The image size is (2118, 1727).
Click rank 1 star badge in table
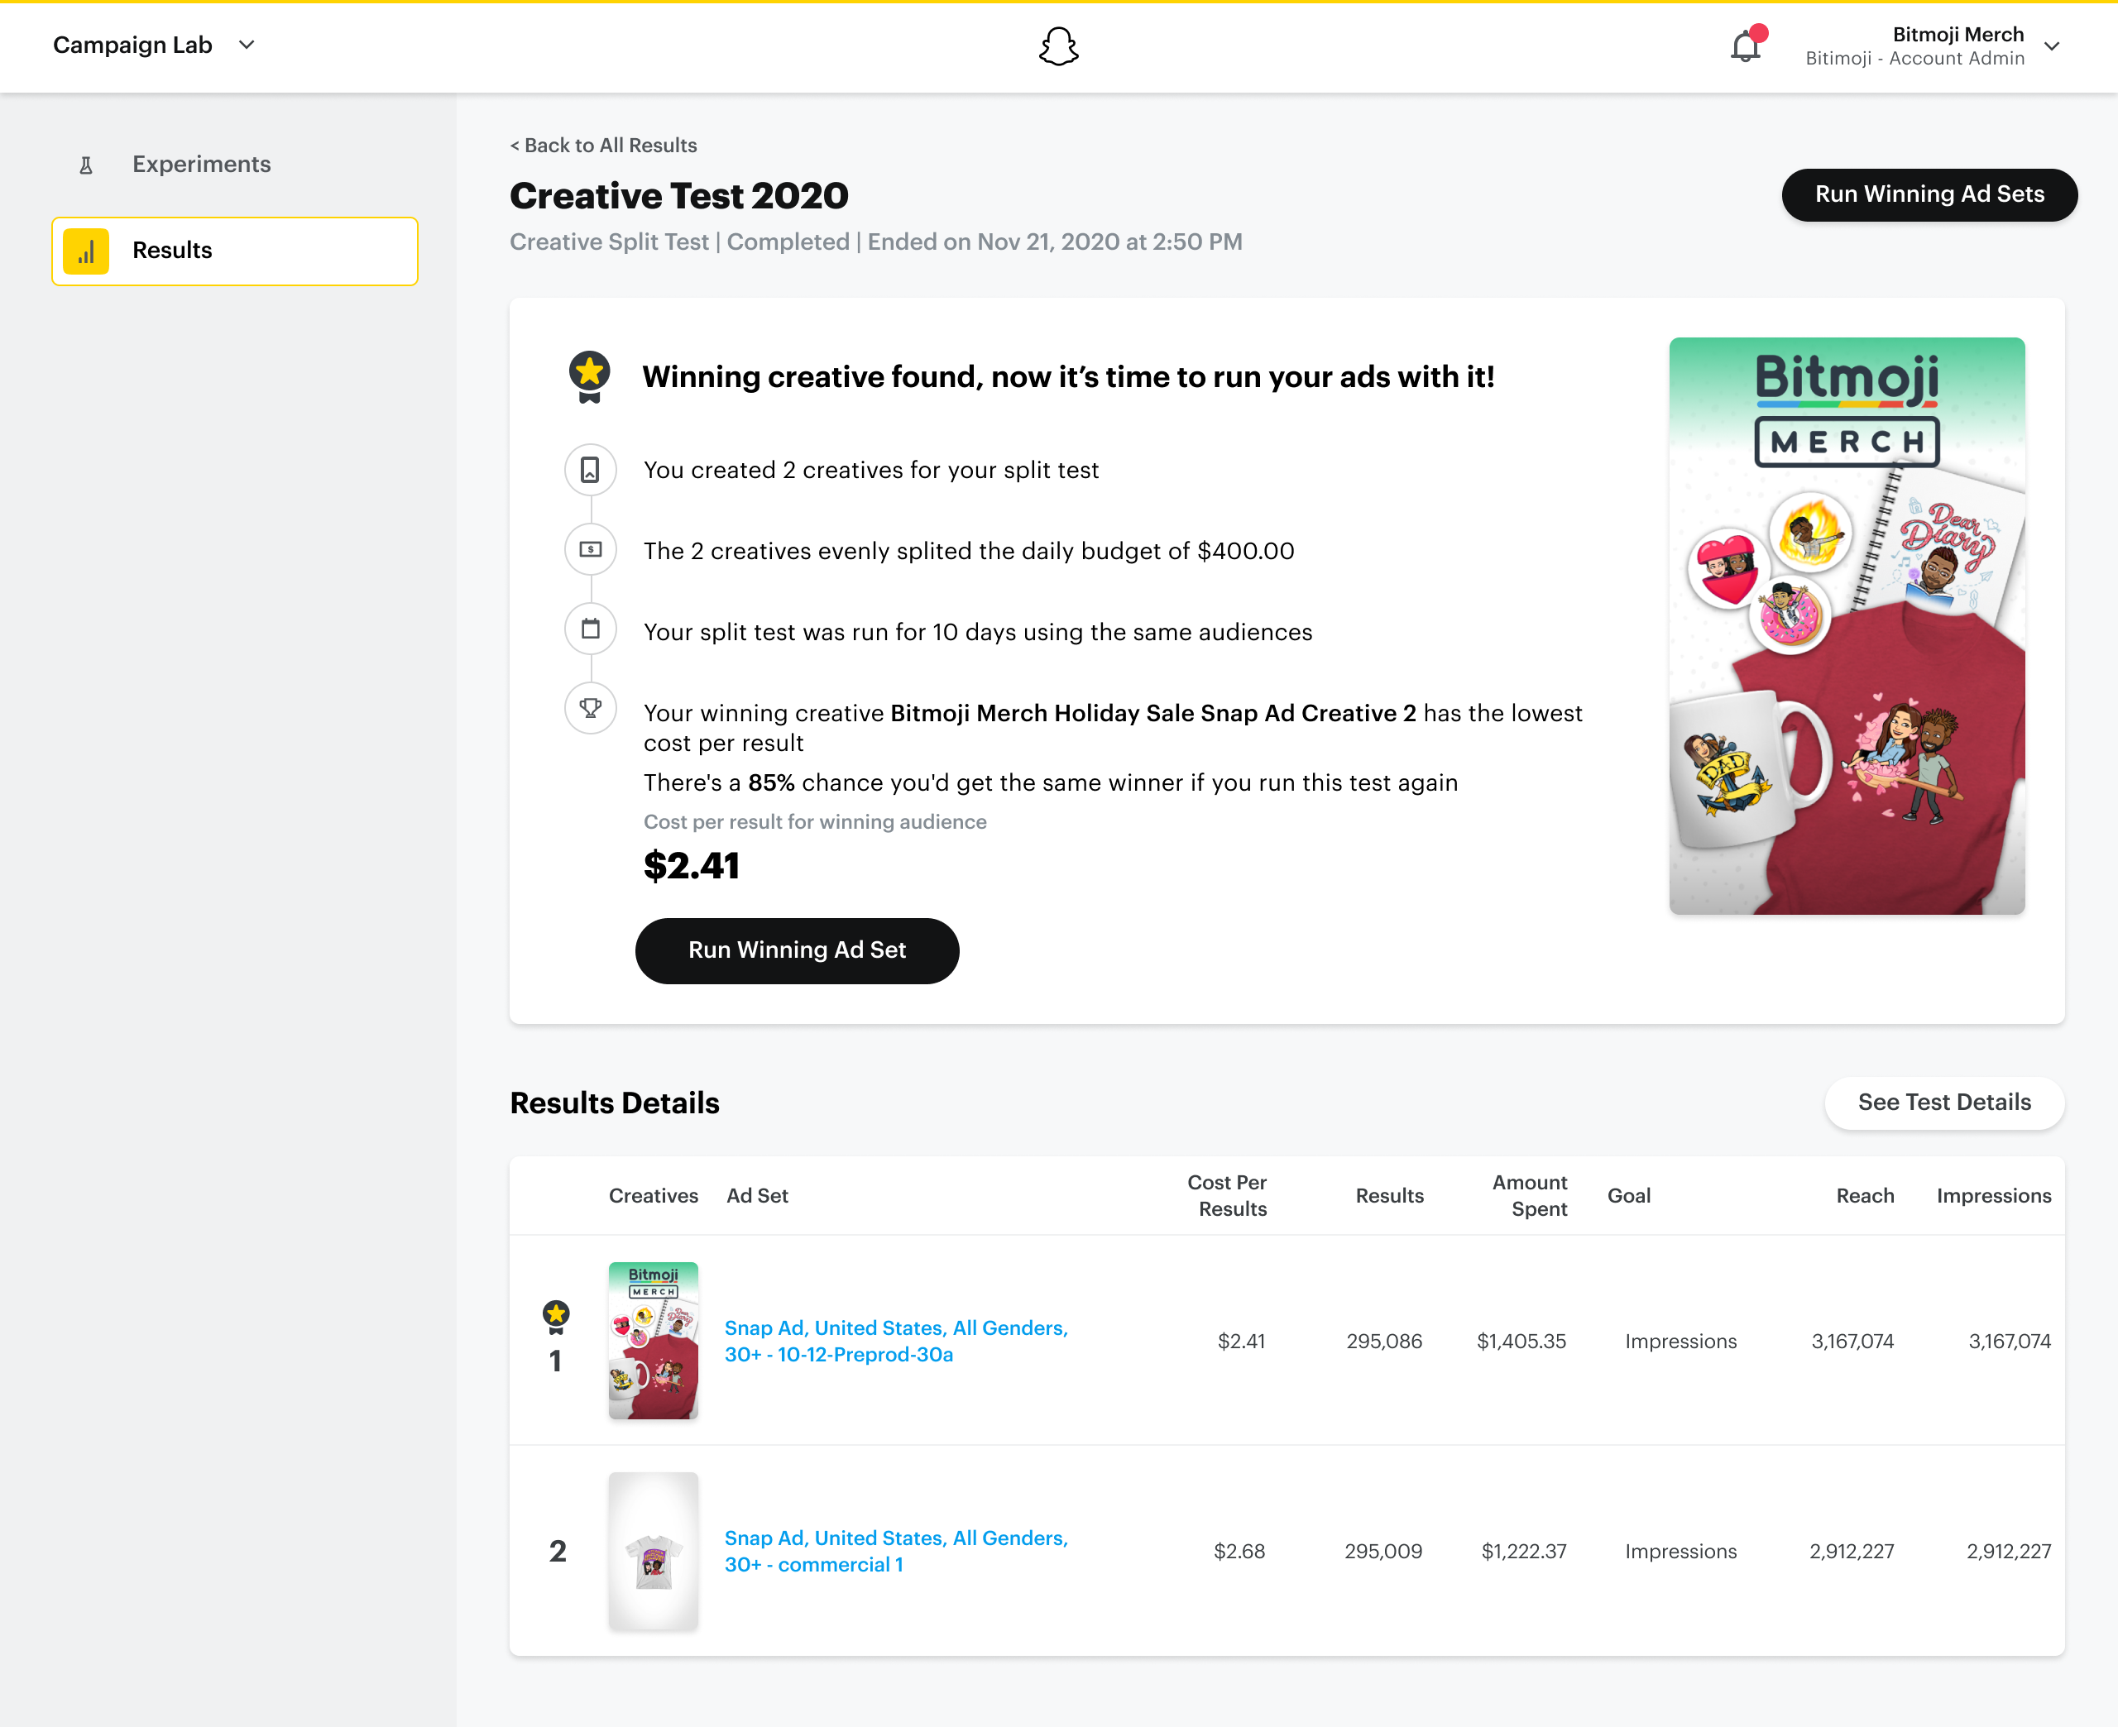(x=556, y=1316)
